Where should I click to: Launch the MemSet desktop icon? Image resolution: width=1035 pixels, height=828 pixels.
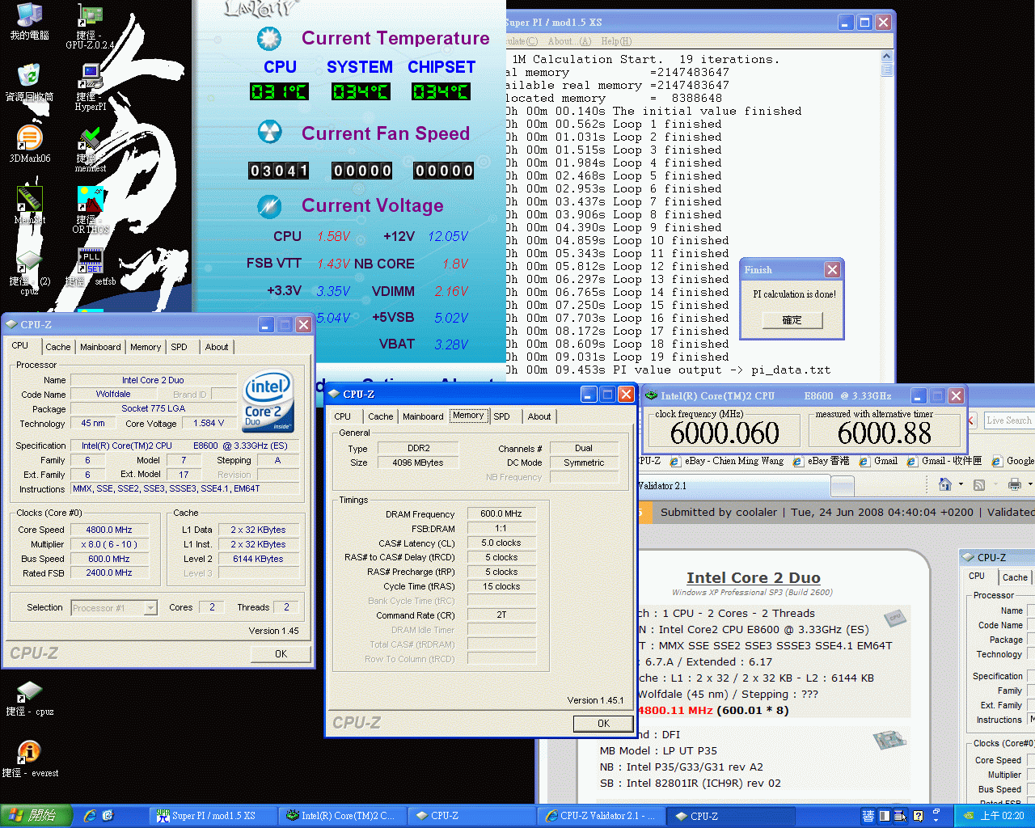pyautogui.click(x=29, y=200)
